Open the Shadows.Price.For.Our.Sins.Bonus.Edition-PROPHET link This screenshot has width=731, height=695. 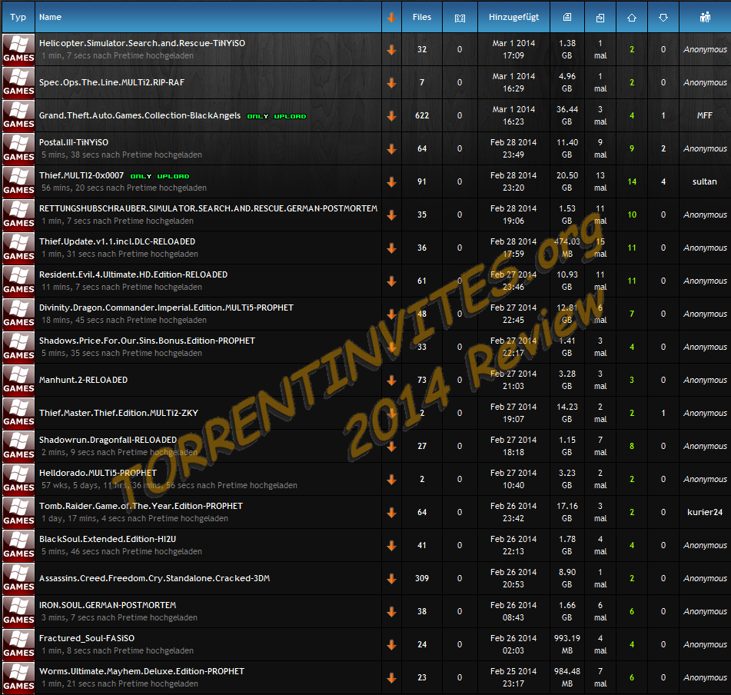coord(148,341)
